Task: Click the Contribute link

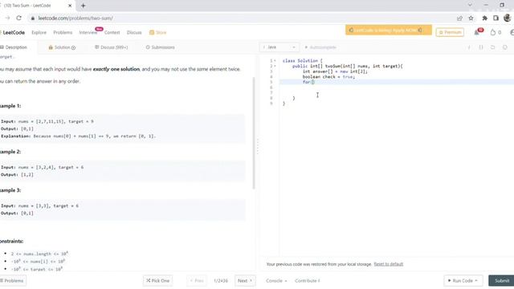Action: [x=307, y=281]
